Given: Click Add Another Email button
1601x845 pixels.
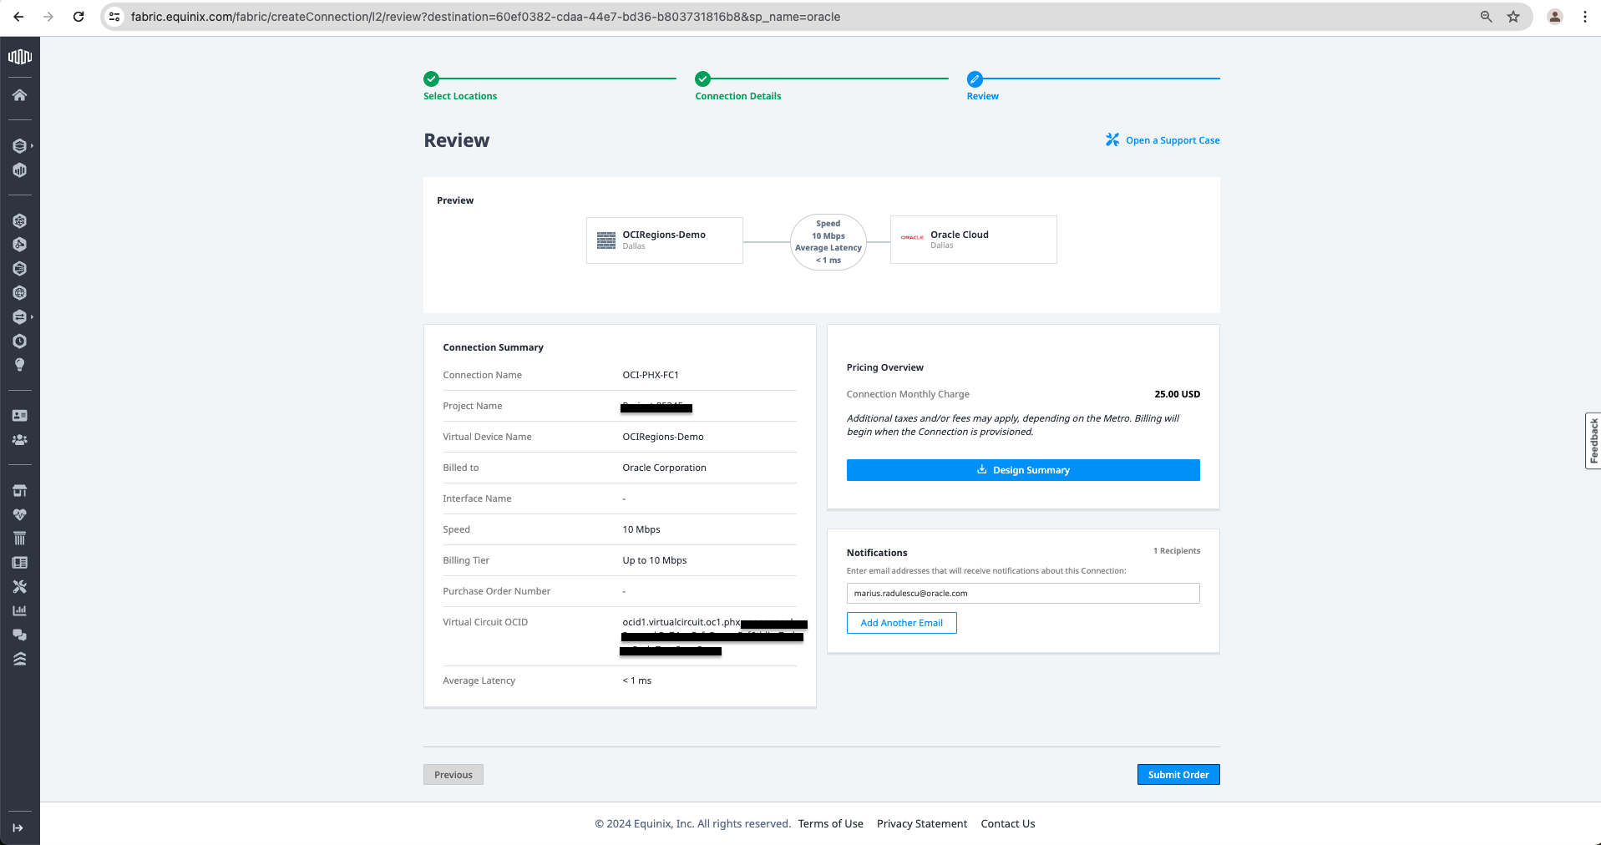Looking at the screenshot, I should click(x=901, y=623).
